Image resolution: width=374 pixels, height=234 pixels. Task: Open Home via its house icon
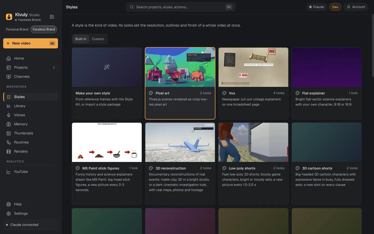click(9, 58)
